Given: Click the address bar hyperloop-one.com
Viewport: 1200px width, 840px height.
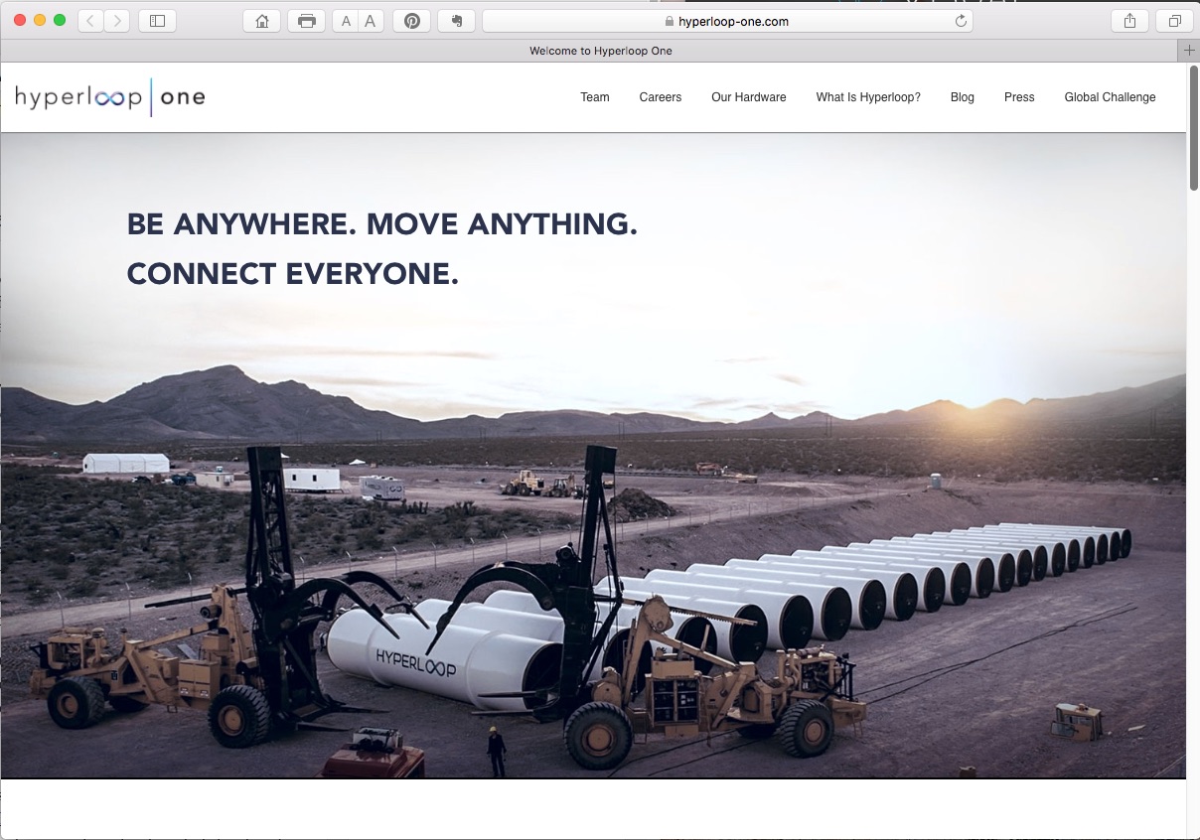Looking at the screenshot, I should pyautogui.click(x=727, y=21).
